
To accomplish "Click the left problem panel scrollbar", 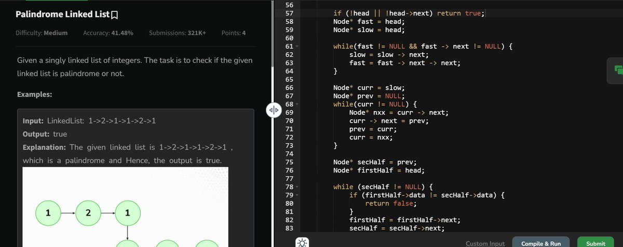I will coord(273,34).
